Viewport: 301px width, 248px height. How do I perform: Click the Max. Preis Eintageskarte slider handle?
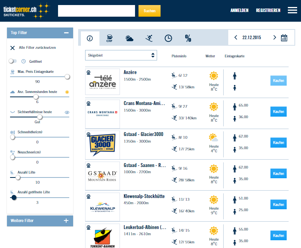tap(67, 77)
